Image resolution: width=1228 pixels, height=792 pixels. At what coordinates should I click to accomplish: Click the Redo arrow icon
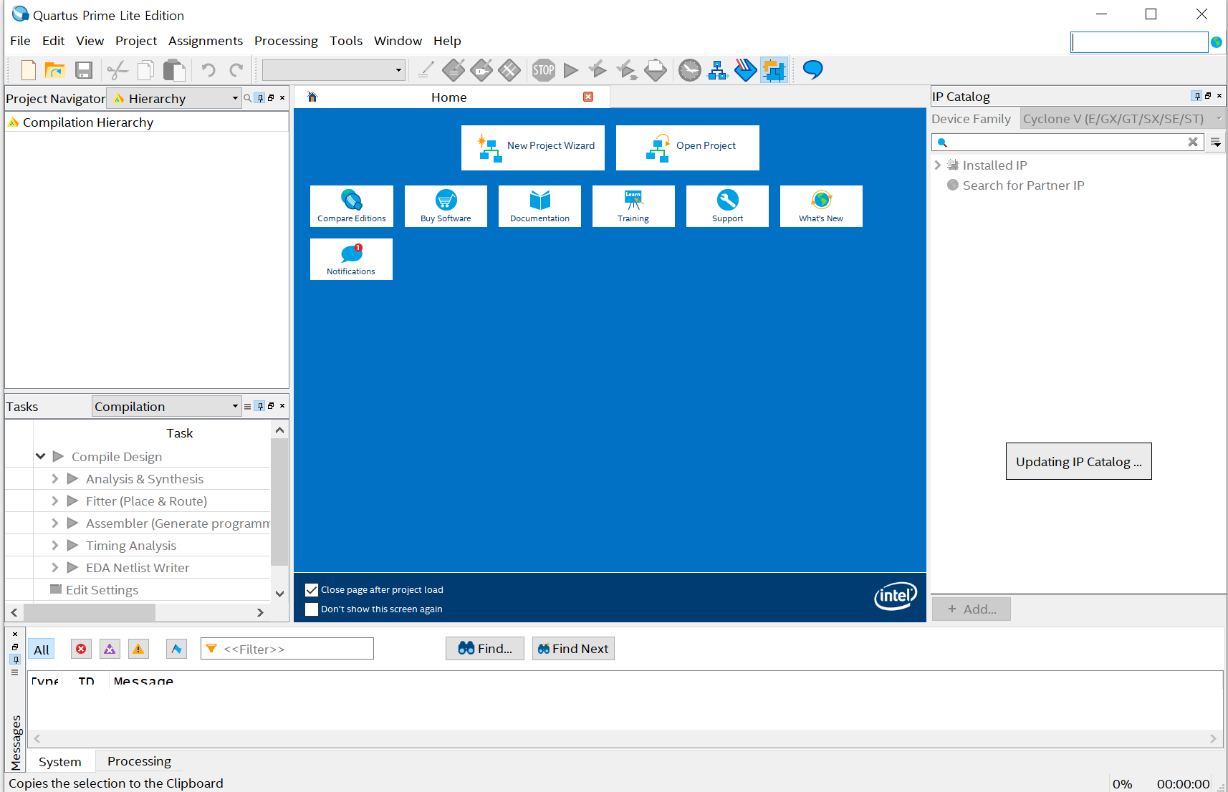tap(236, 70)
